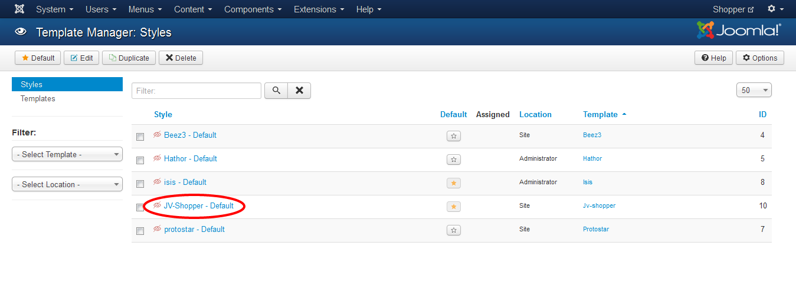Image resolution: width=796 pixels, height=292 pixels.
Task: Click the preview eye icon beside isis - Default
Action: (x=157, y=182)
